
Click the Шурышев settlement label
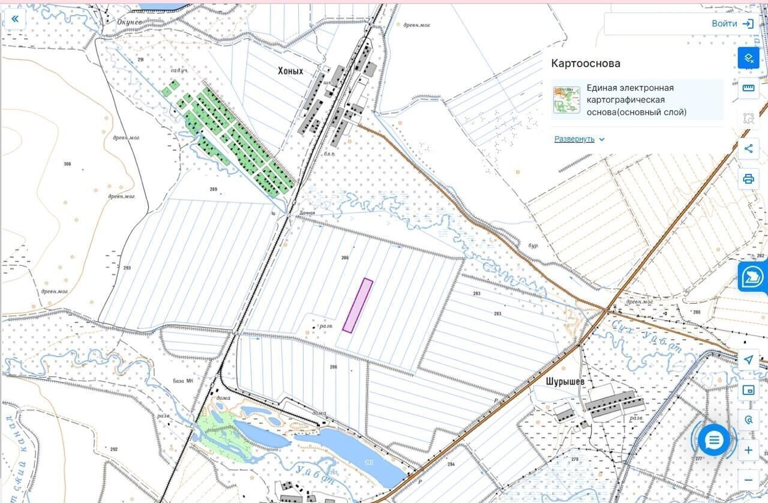pyautogui.click(x=565, y=381)
